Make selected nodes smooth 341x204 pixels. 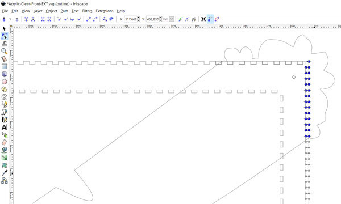click(x=65, y=19)
